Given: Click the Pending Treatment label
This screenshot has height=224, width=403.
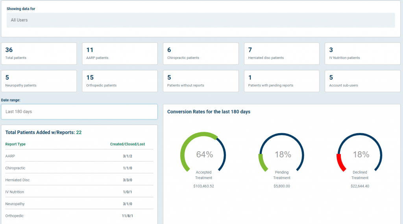Looking at the screenshot, I should pyautogui.click(x=282, y=175).
